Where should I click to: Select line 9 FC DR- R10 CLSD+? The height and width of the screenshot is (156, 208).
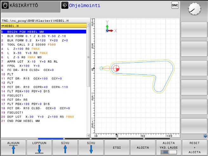click(x=44, y=70)
